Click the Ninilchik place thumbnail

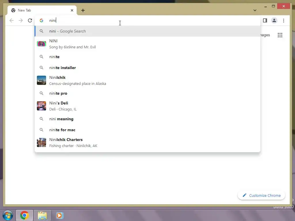coord(41,80)
